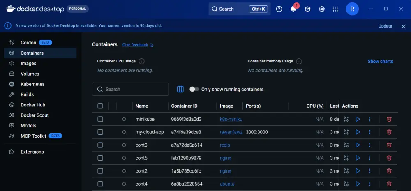The height and width of the screenshot is (191, 411).
Task: Select the cont4 row checkbox
Action: [x=100, y=184]
